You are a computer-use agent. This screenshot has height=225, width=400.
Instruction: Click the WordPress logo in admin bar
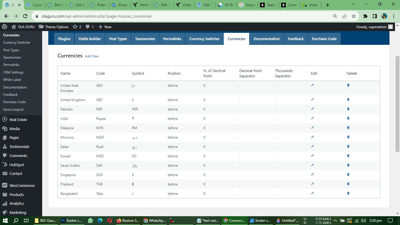click(x=4, y=27)
